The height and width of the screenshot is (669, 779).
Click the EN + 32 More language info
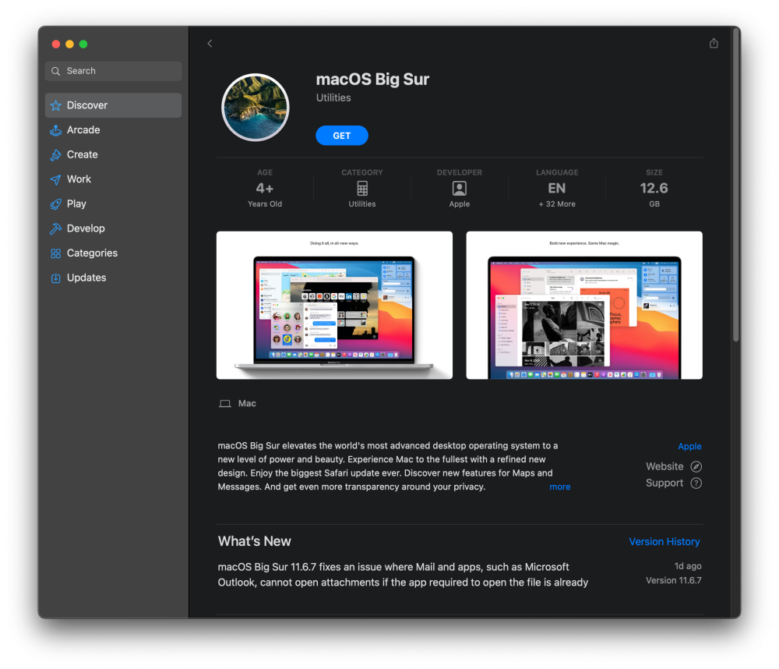557,189
